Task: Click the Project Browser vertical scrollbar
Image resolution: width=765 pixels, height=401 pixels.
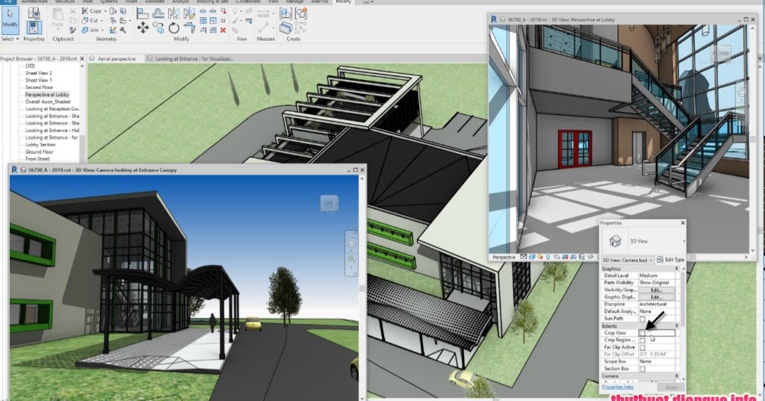Action: point(82,114)
